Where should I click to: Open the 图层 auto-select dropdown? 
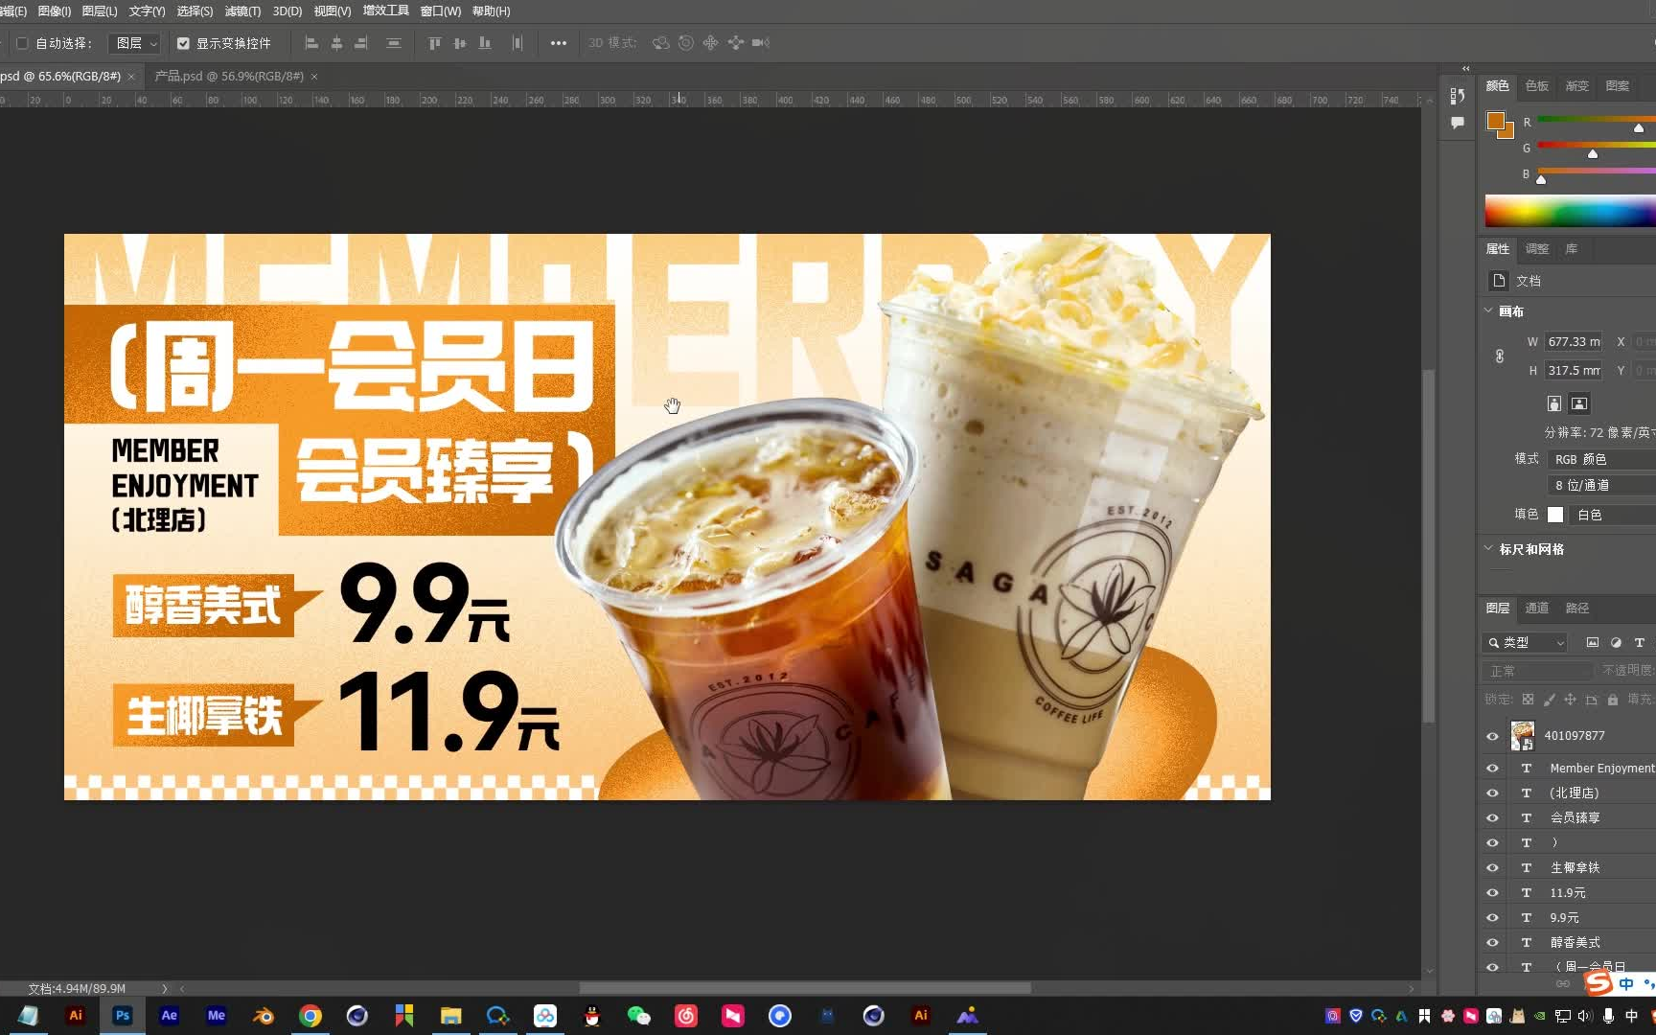pos(134,43)
